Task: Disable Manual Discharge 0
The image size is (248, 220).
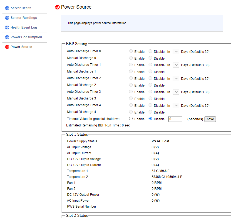Action: tap(150, 58)
